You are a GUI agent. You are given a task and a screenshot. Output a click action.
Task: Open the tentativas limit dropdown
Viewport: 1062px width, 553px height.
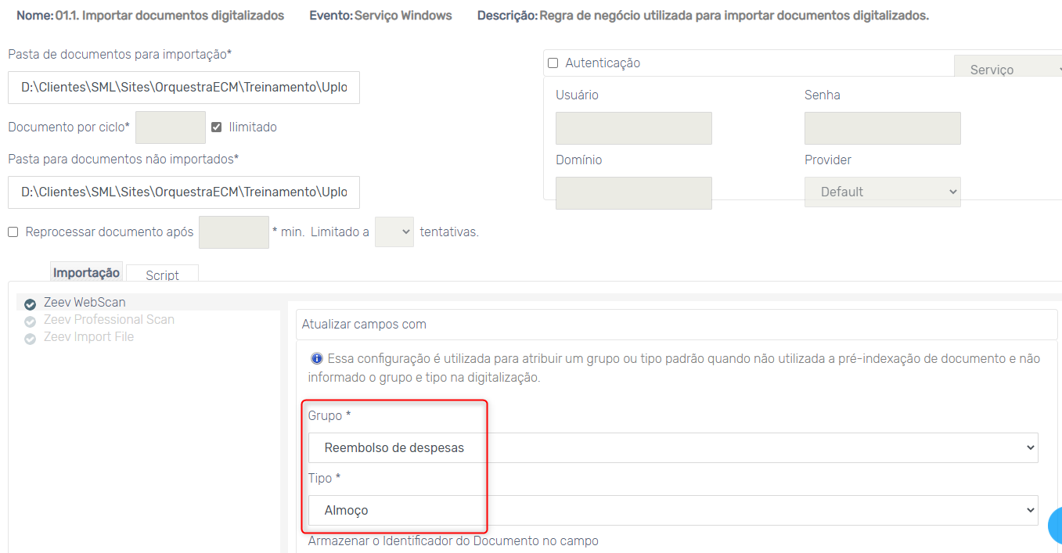pos(394,232)
